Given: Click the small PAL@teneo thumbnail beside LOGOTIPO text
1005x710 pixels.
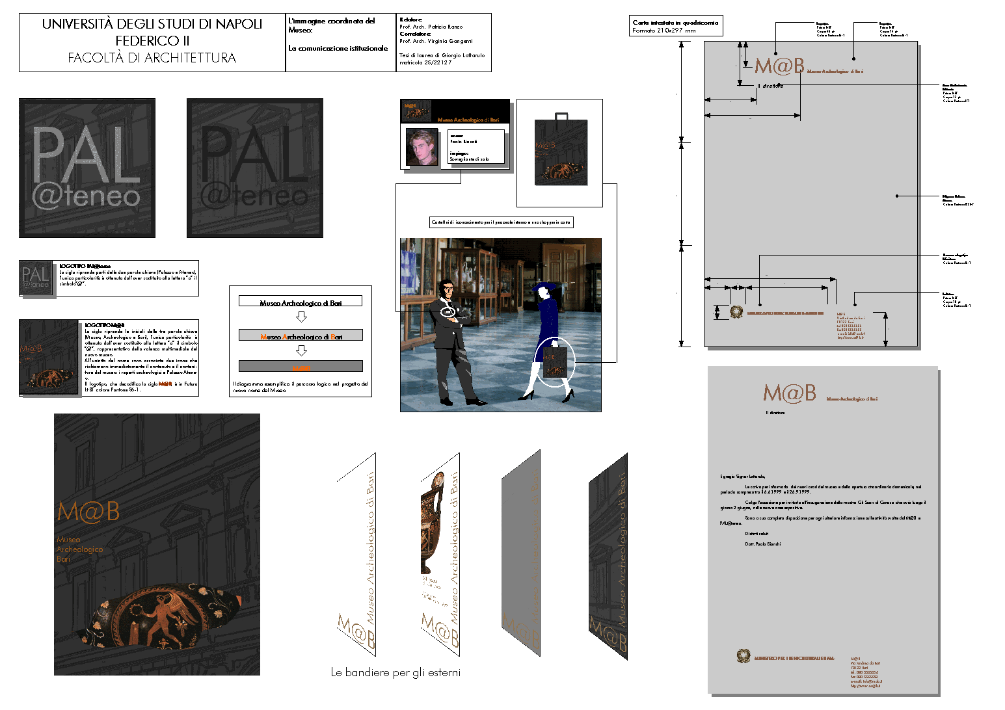Looking at the screenshot, I should click(x=36, y=278).
